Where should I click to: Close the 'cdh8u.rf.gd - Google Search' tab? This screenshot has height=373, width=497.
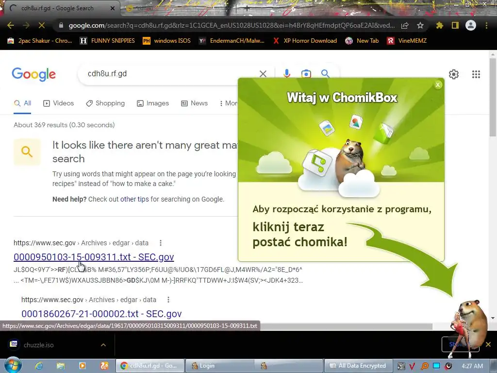click(113, 8)
